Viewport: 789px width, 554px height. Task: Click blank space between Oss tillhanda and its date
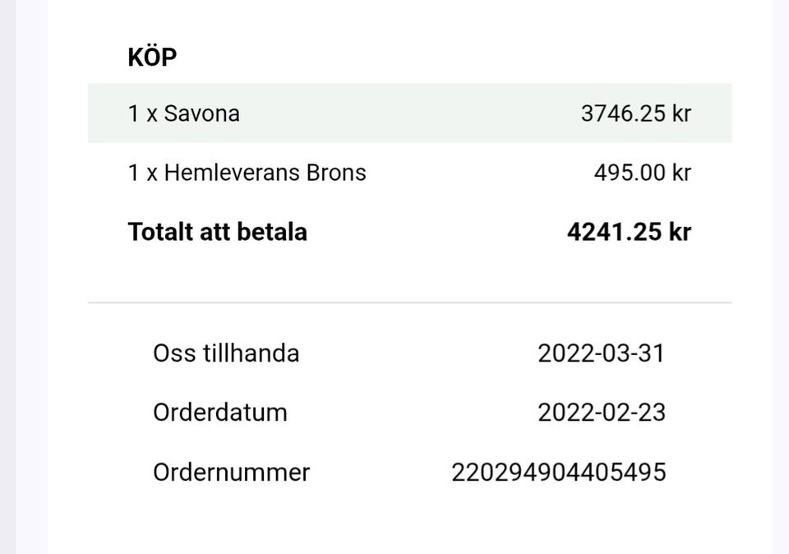click(x=419, y=353)
